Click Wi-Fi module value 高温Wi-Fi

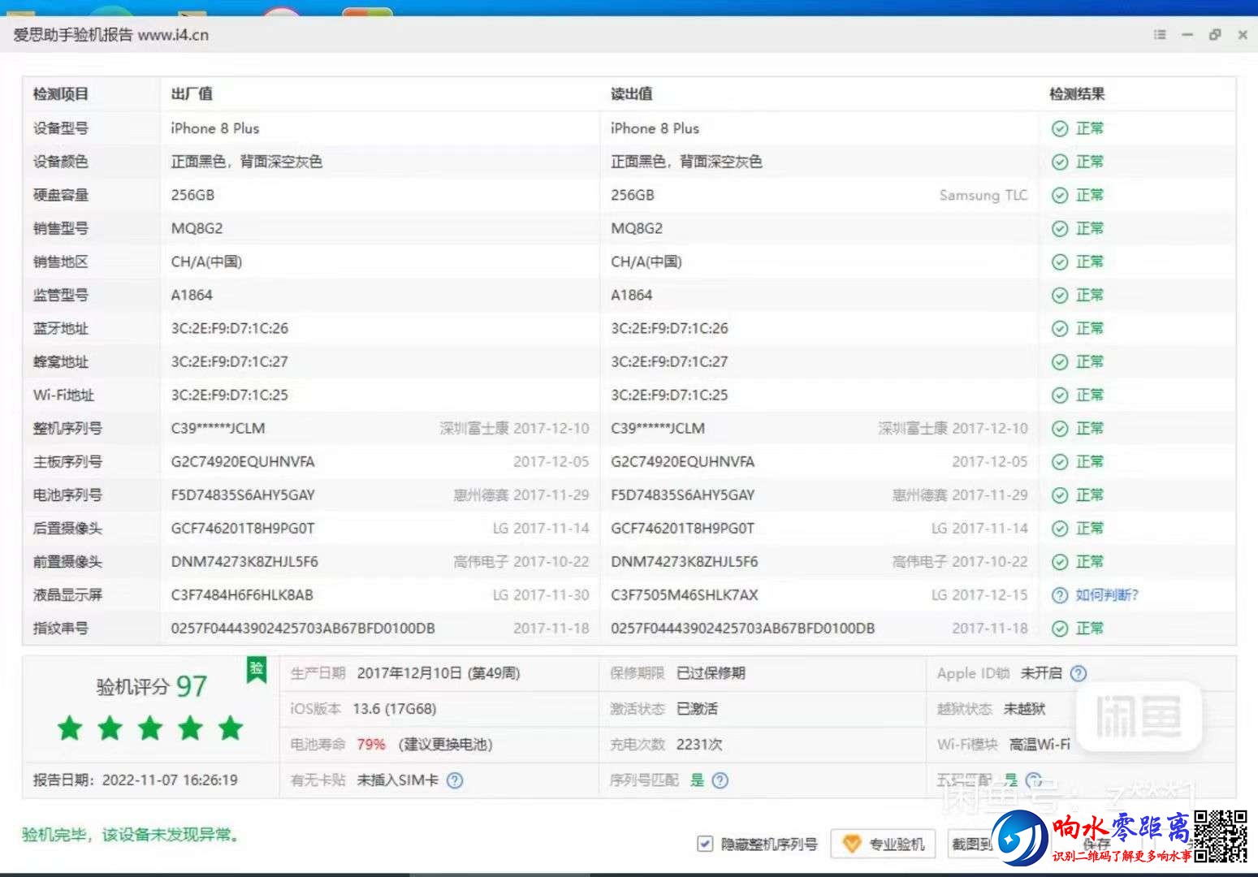(x=1040, y=745)
